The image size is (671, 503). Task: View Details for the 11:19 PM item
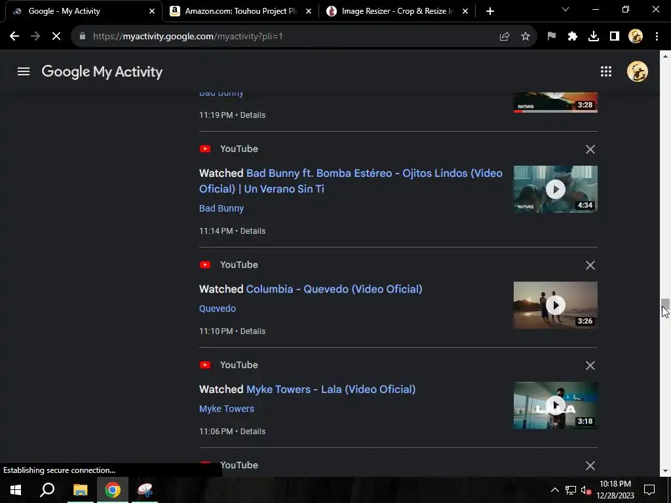coord(252,115)
